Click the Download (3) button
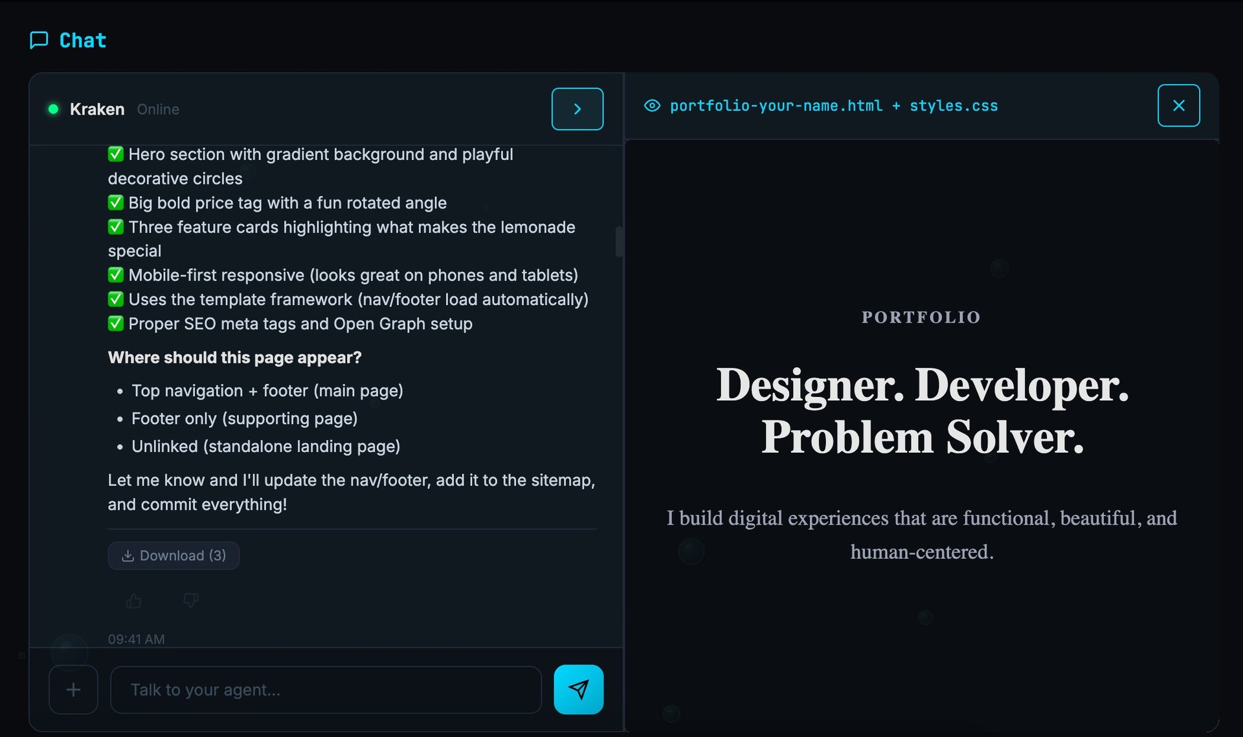 [x=174, y=556]
